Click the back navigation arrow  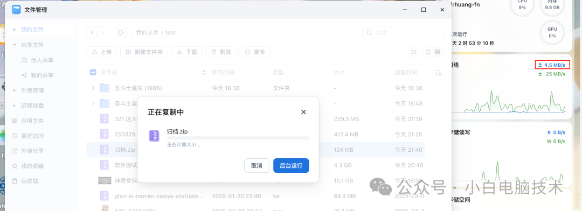tap(92, 33)
